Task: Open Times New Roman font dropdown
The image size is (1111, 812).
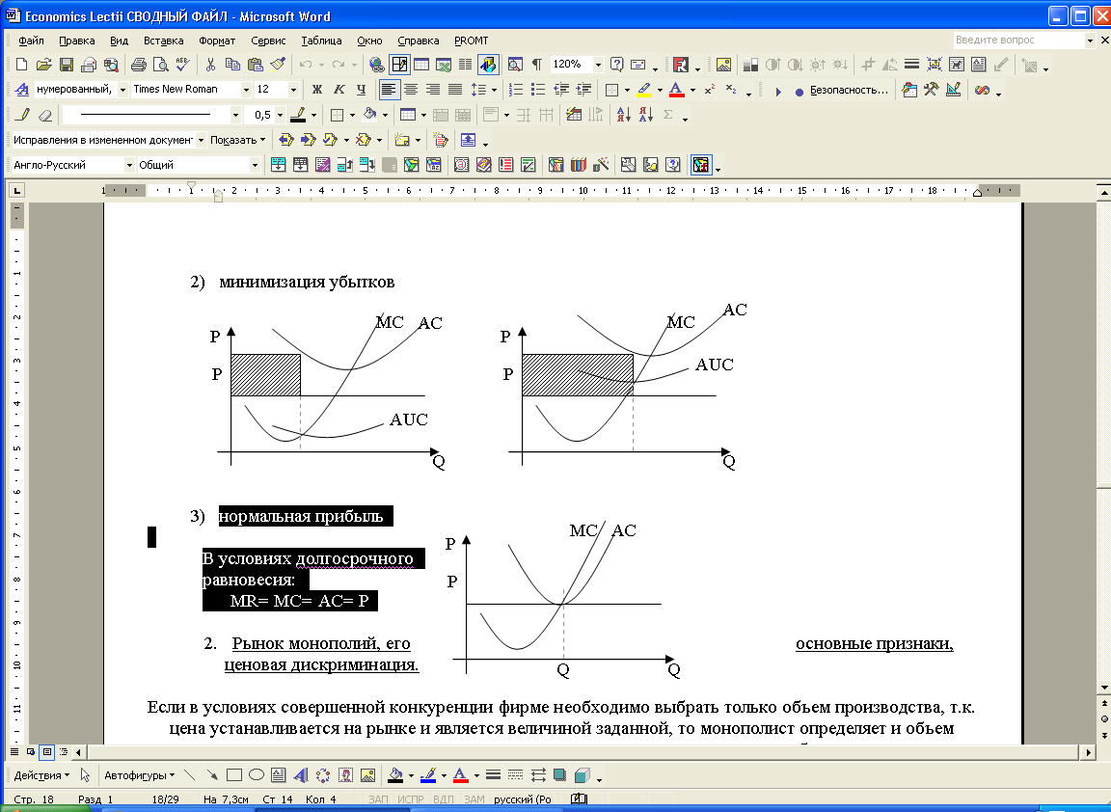Action: pos(246,90)
